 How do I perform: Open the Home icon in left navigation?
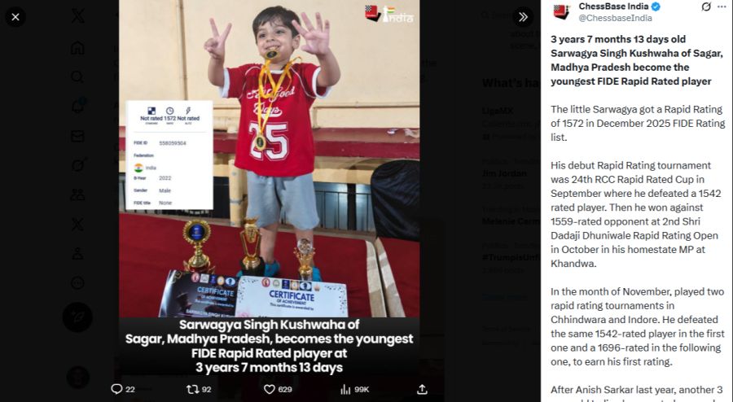click(x=77, y=48)
